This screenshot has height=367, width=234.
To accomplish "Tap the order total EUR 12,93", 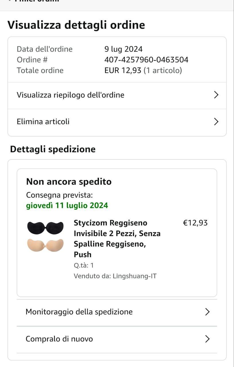I will tap(123, 70).
